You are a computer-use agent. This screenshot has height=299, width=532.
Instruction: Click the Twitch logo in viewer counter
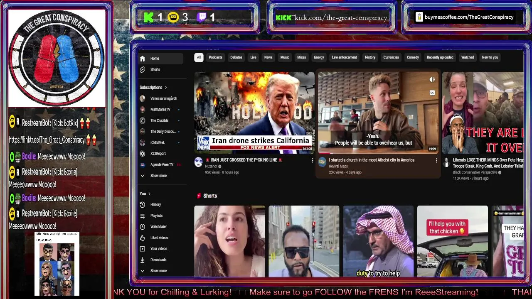point(202,17)
